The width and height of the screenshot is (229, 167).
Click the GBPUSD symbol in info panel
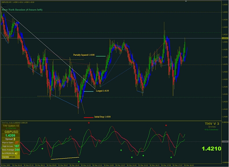11,132
